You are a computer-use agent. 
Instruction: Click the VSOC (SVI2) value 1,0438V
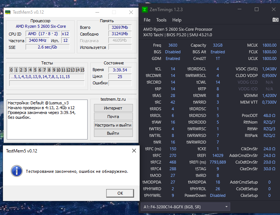coord(269,69)
